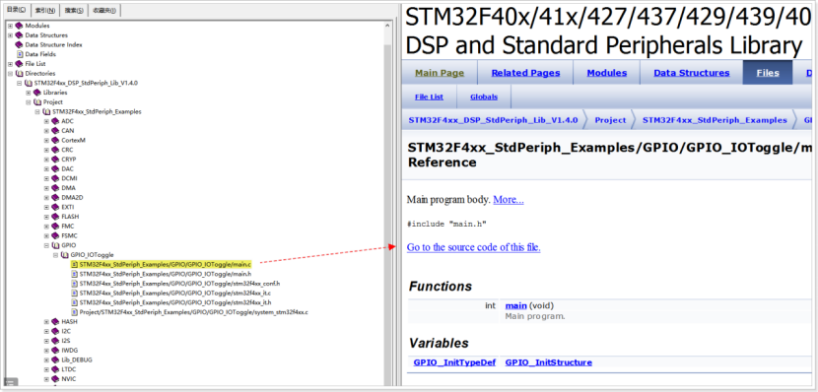Click the DMA2D folder book icon
Viewport: 818px width, 392px height.
[x=55, y=198]
